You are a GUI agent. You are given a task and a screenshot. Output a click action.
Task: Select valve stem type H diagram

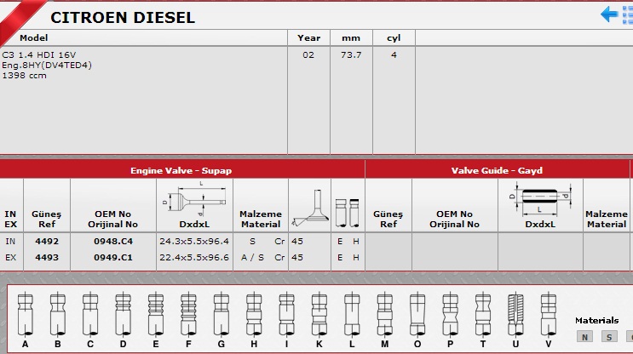tap(253, 314)
